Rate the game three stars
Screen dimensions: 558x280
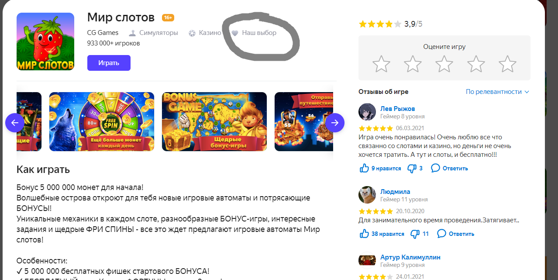coord(444,64)
